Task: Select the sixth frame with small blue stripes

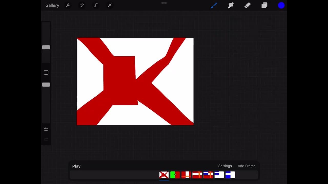Action: (219, 175)
